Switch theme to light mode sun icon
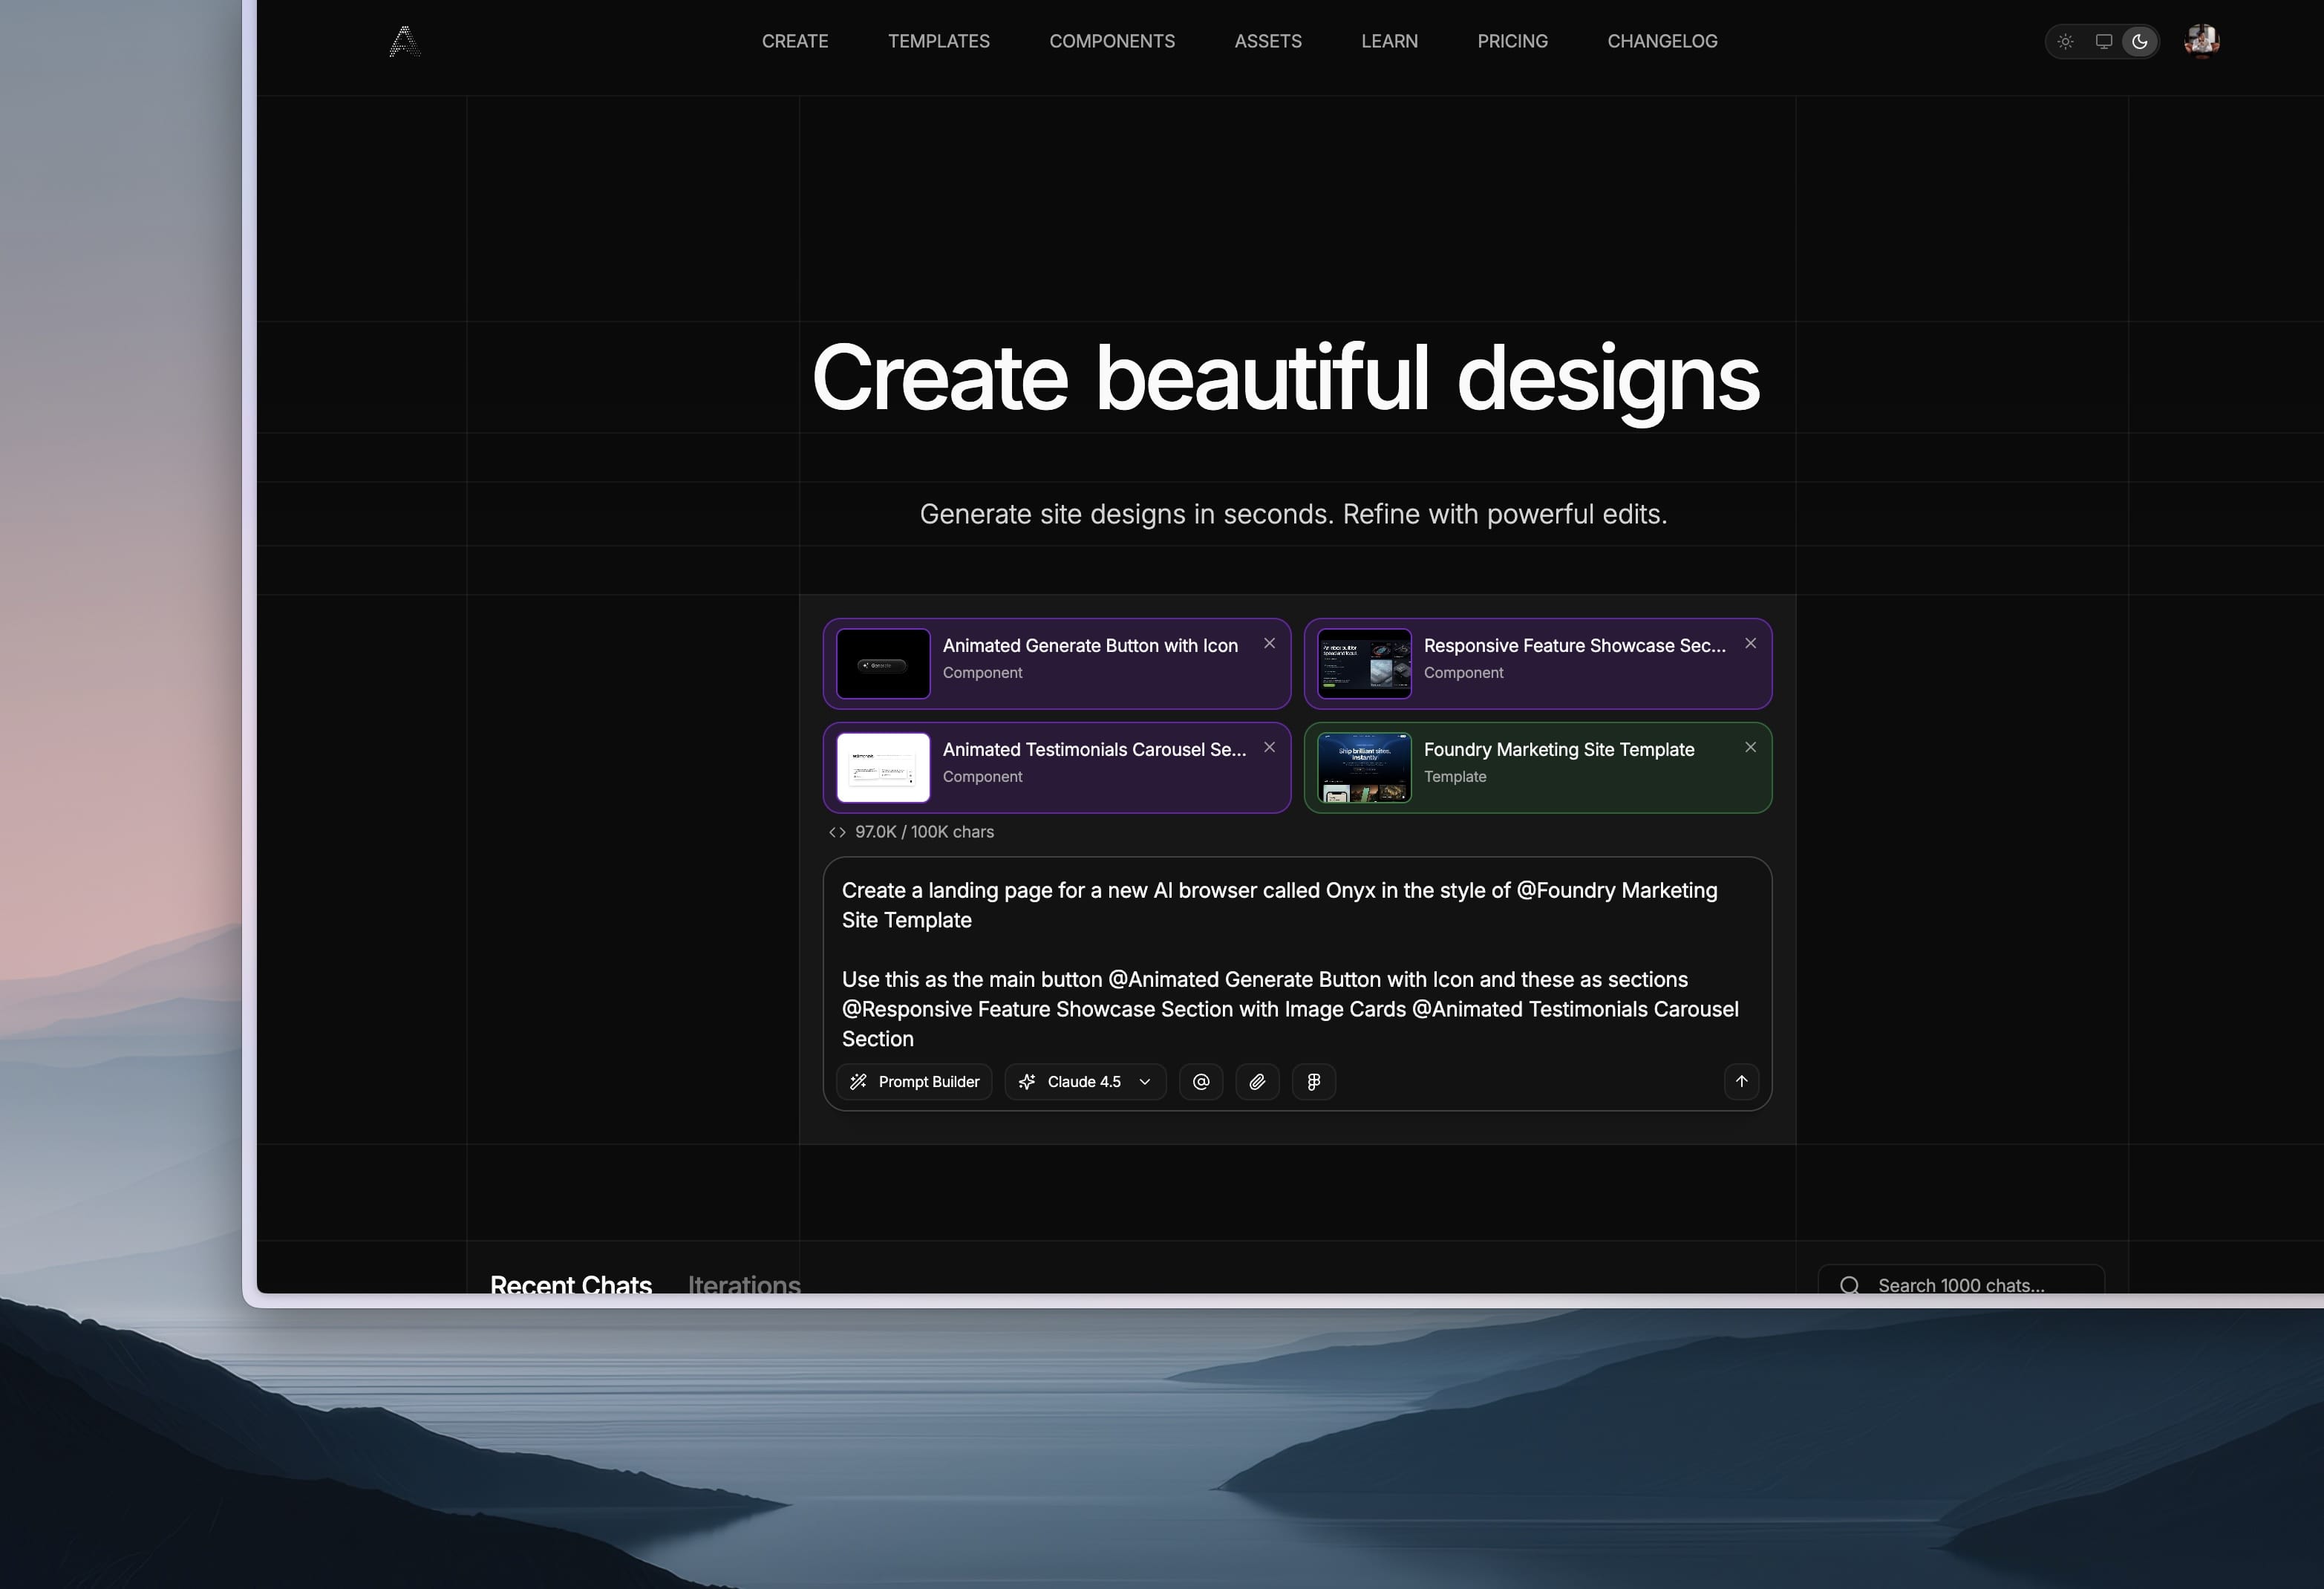2324x1589 pixels. [x=2066, y=41]
